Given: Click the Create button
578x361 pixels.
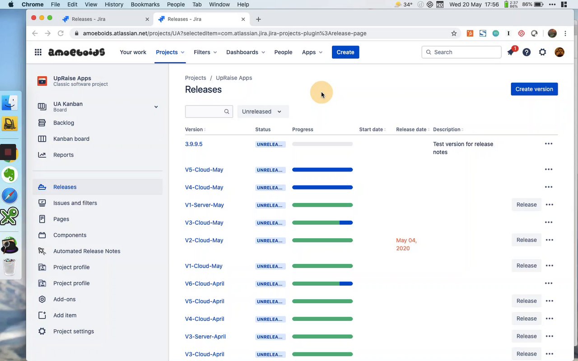Looking at the screenshot, I should point(345,52).
